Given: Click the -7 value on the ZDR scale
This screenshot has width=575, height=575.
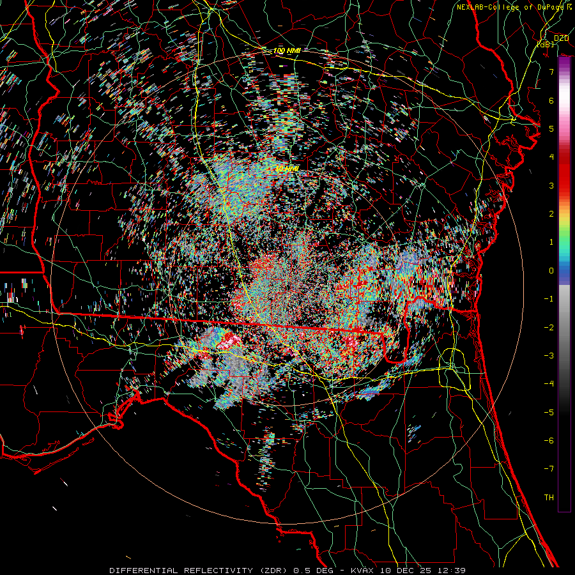Looking at the screenshot, I should 549,469.
